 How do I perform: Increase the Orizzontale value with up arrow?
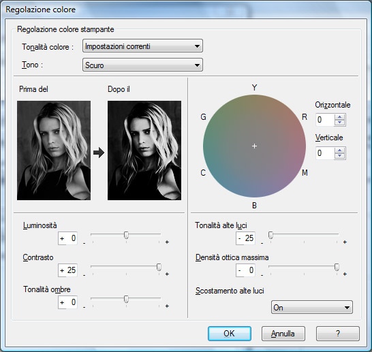pos(340,117)
